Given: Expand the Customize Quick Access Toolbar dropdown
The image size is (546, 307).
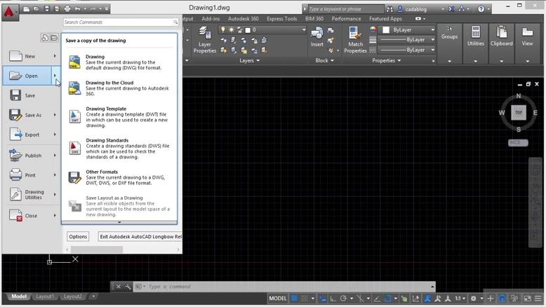Looking at the screenshot, I should coord(107,8).
